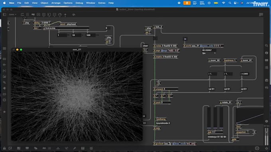
Task: Select the number box showing 100
Action: (90, 35)
